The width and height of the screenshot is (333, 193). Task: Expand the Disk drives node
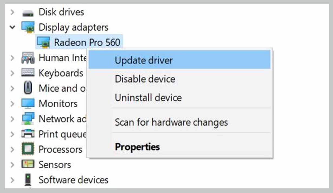(12, 12)
